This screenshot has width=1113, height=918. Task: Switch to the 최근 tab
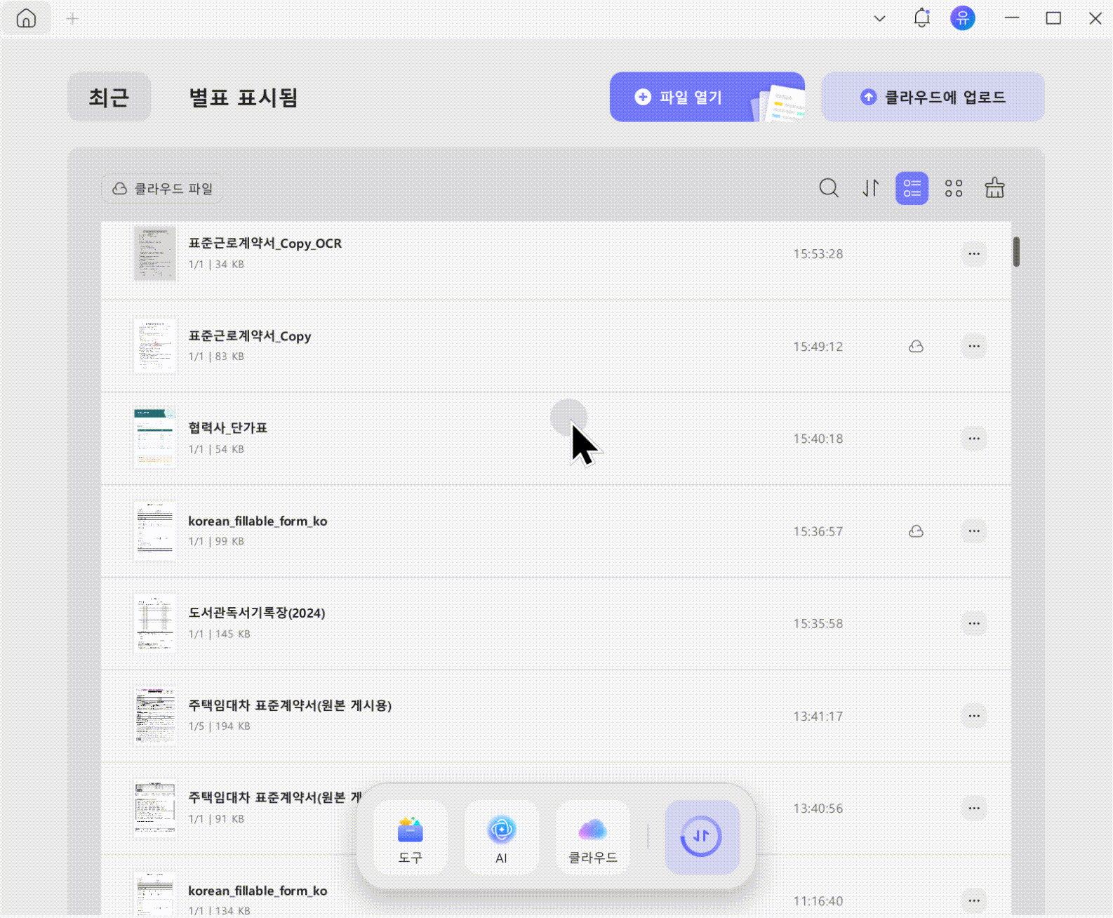click(x=109, y=97)
